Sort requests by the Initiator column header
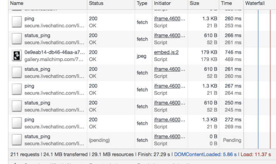The width and height of the screenshot is (276, 164). 163,3
